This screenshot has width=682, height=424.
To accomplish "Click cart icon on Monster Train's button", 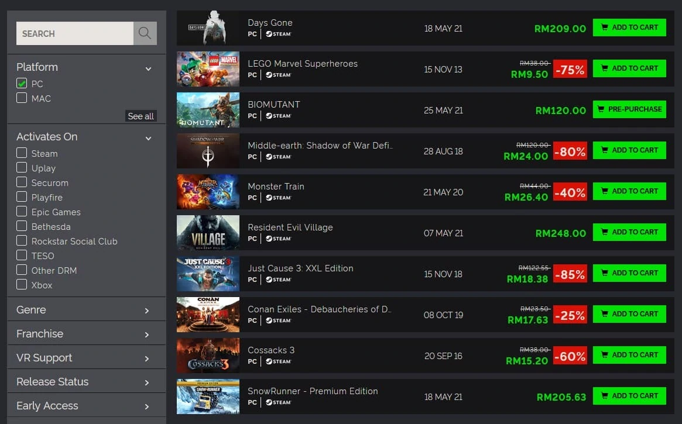I will coord(605,191).
